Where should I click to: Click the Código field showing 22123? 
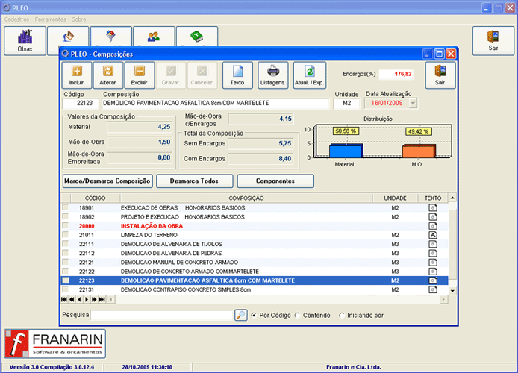tap(81, 103)
